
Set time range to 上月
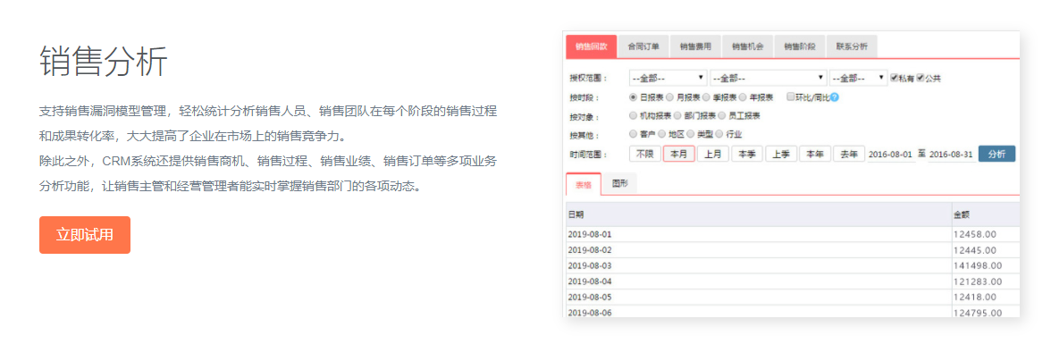pos(713,154)
